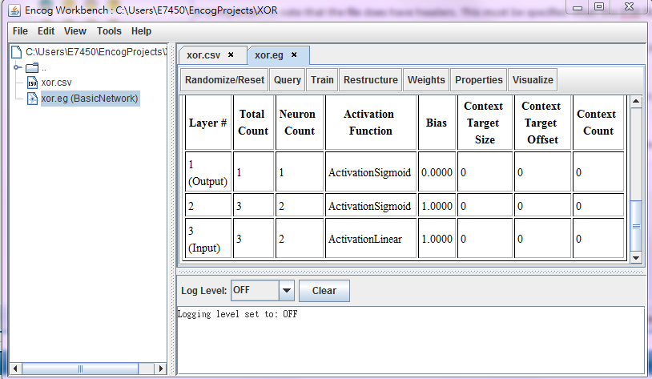
Task: Click the Properties button
Action: [479, 80]
